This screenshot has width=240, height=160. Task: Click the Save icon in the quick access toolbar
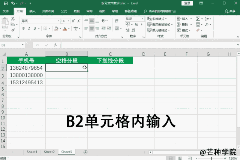[x=5, y=3]
